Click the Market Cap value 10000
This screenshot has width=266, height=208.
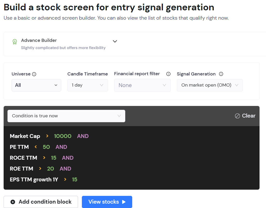pyautogui.click(x=62, y=136)
